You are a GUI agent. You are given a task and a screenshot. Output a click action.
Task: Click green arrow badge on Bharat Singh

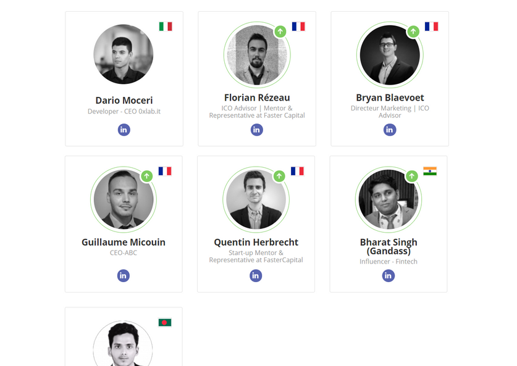[411, 176]
